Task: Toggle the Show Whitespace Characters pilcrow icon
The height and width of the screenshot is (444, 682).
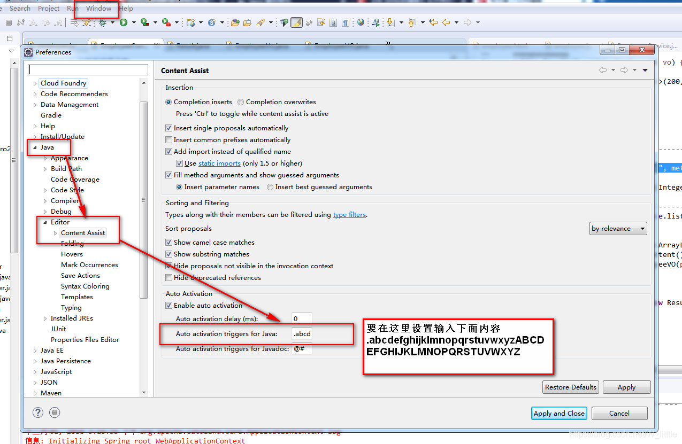Action: [346, 22]
